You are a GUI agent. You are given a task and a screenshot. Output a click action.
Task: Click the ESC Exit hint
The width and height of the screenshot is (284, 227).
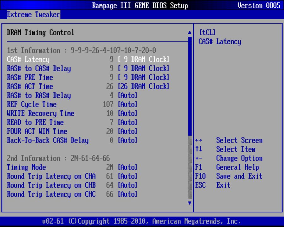click(213, 185)
